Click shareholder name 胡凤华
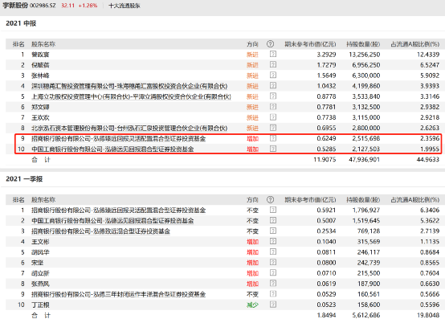 pyautogui.click(x=40, y=252)
